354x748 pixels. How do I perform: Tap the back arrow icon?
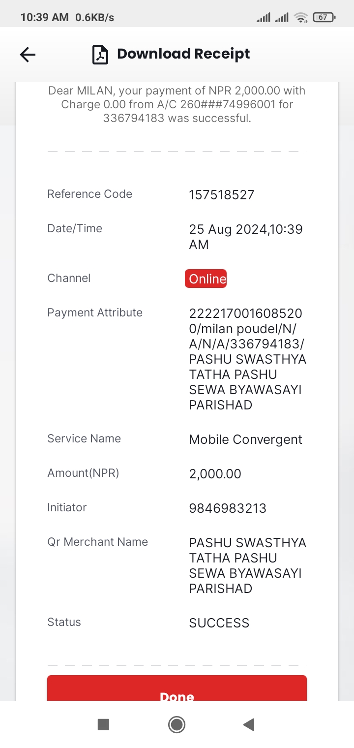(x=28, y=54)
